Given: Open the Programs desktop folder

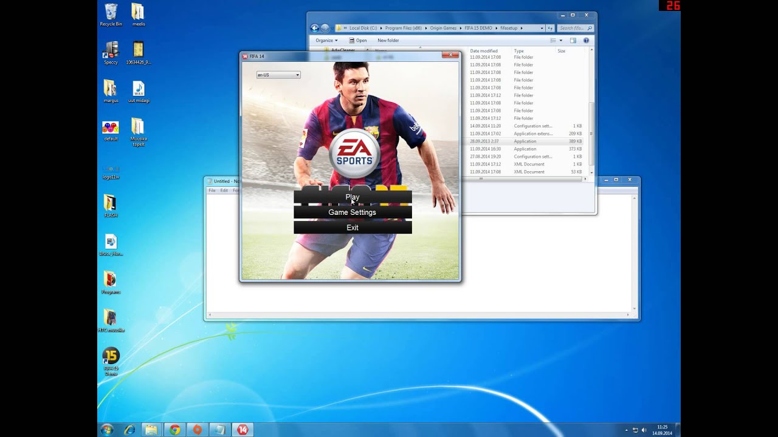Looking at the screenshot, I should tap(111, 283).
